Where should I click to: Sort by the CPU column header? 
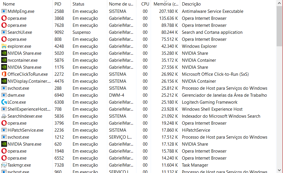tap(145, 4)
